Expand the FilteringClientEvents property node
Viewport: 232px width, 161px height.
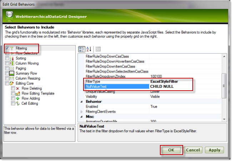pos(81,112)
